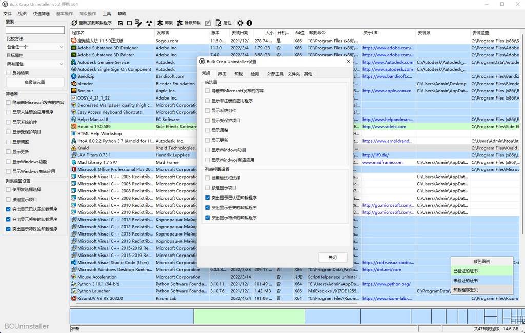The height and width of the screenshot is (333, 525).
Task: Select all entries using the checked-box toolbar icon
Action: click(x=120, y=23)
